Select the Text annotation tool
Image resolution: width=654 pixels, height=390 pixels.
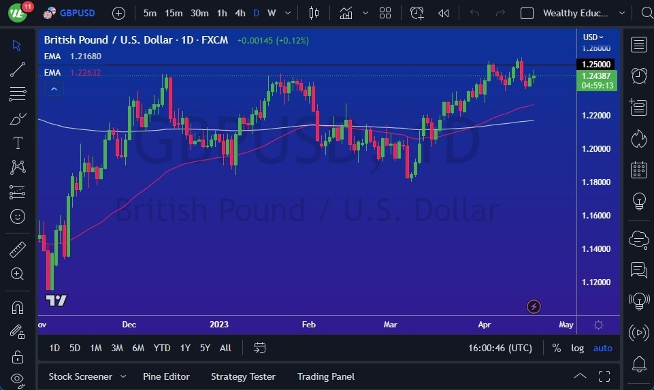pos(18,143)
